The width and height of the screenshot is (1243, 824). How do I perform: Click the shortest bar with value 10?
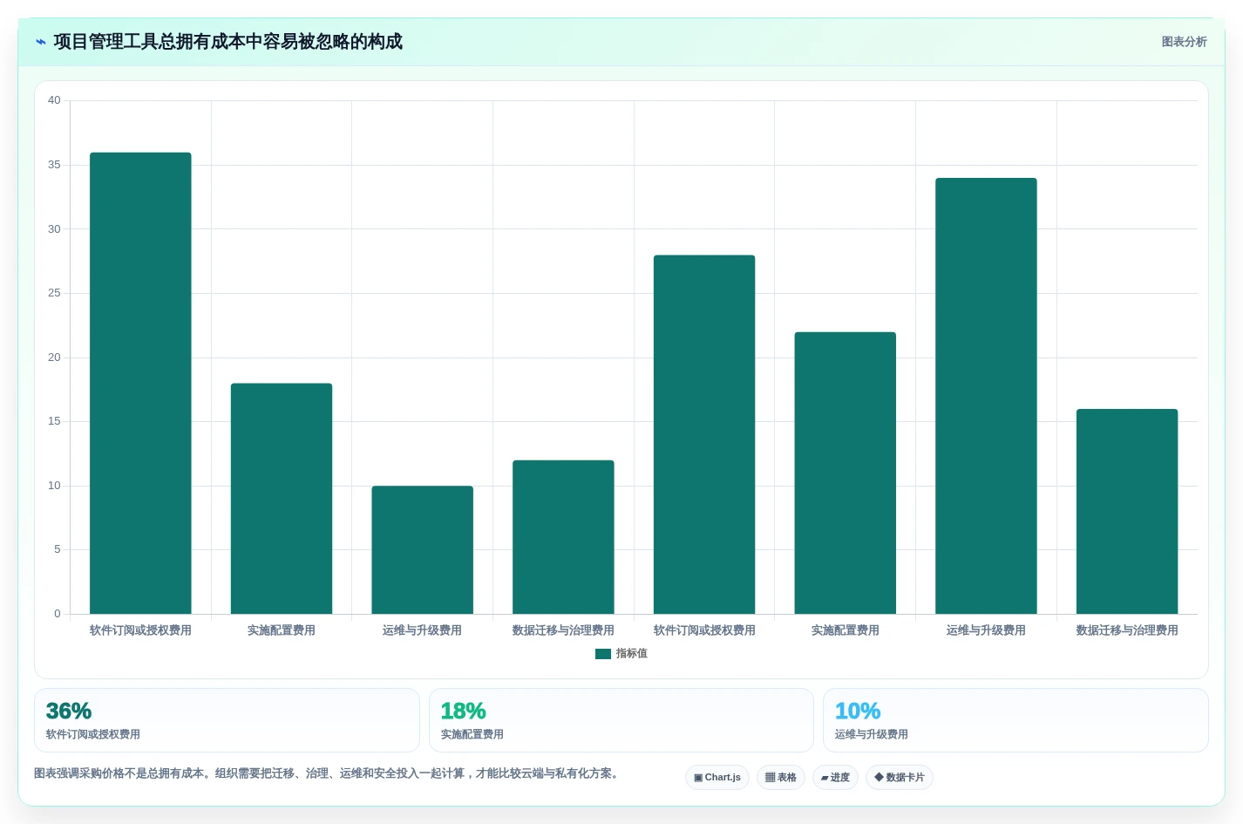tap(423, 550)
